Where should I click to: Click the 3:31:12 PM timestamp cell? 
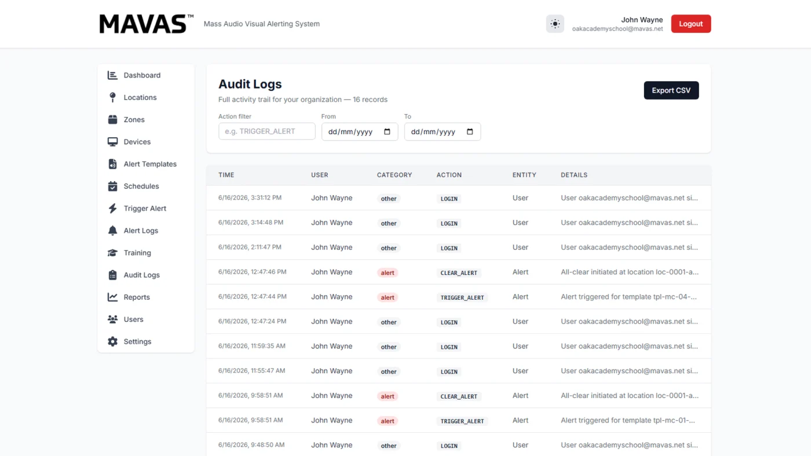[250, 198]
